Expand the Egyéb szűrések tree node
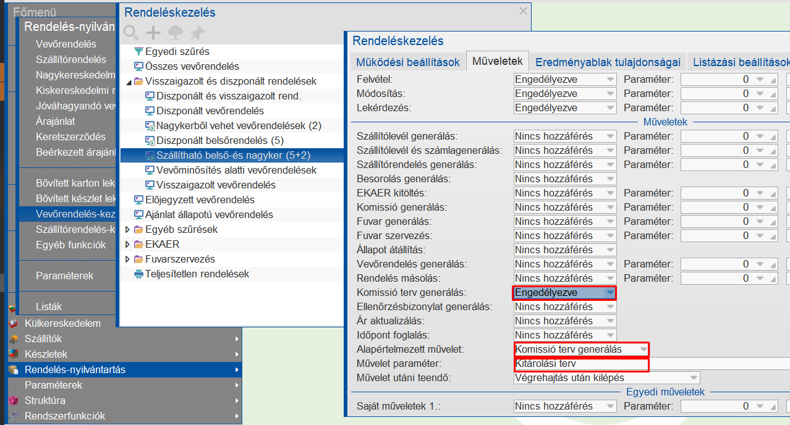The image size is (790, 425). (128, 229)
